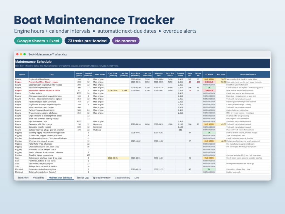Click the yellow minimize window dot

(21, 54)
